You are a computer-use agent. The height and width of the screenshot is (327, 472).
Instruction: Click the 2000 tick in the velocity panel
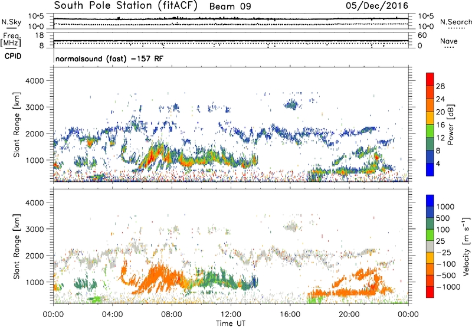point(35,256)
